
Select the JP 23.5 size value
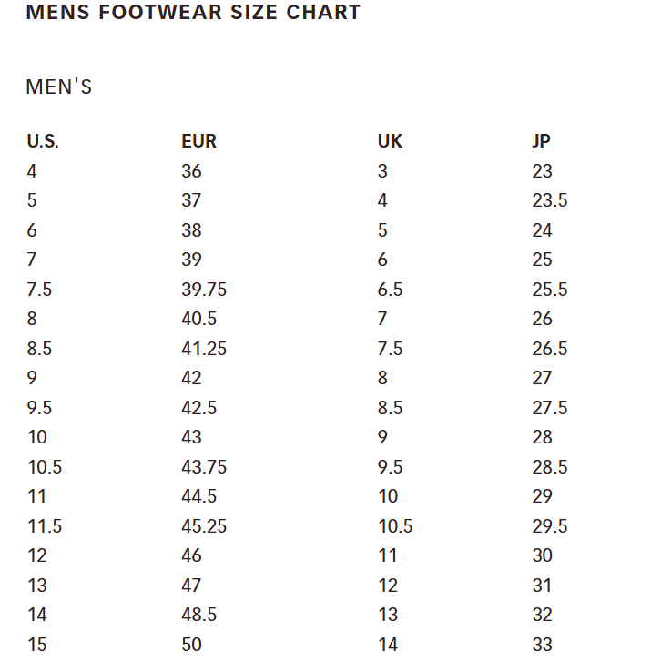(550, 200)
